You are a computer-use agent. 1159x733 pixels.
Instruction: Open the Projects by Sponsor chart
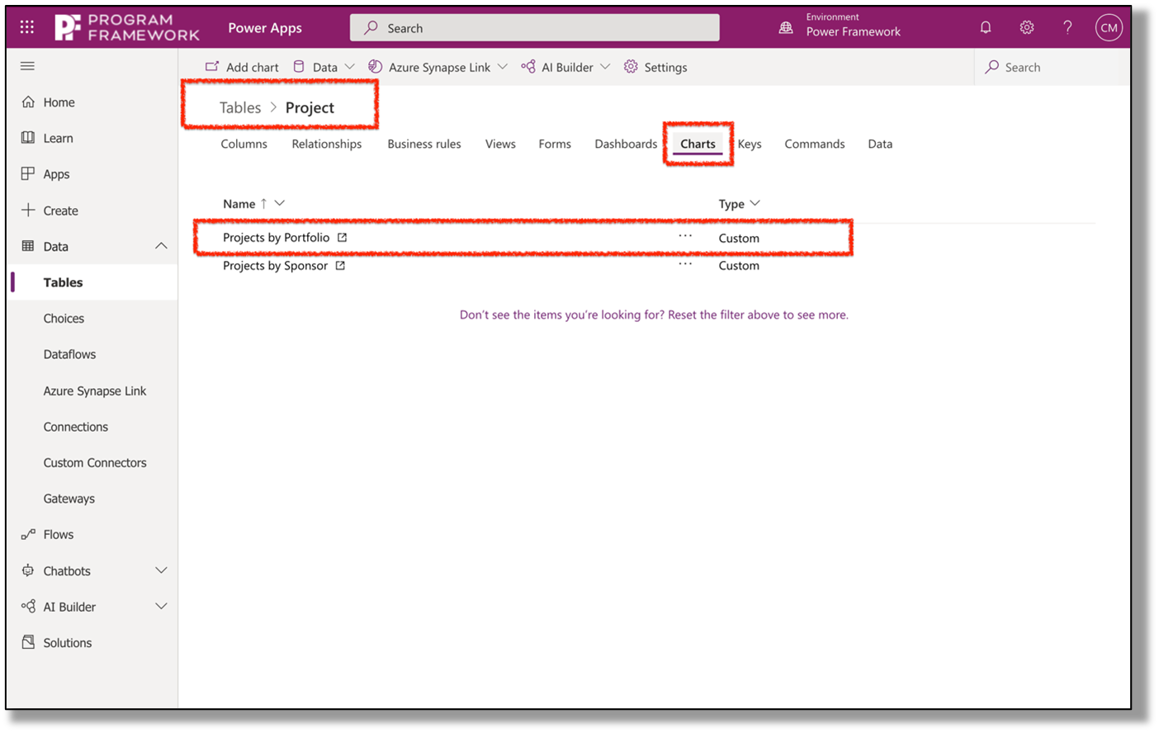tap(275, 266)
